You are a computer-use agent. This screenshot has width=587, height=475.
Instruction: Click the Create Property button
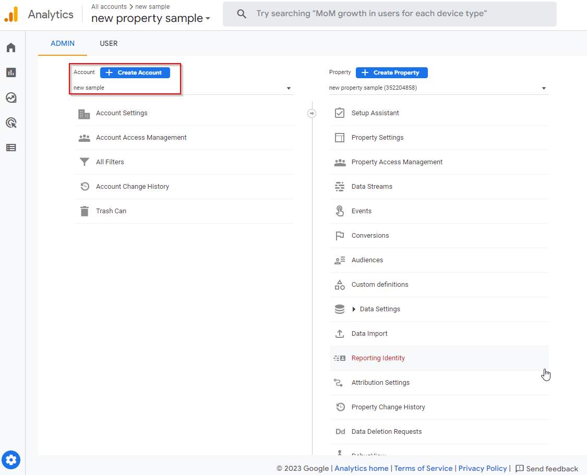pos(391,72)
